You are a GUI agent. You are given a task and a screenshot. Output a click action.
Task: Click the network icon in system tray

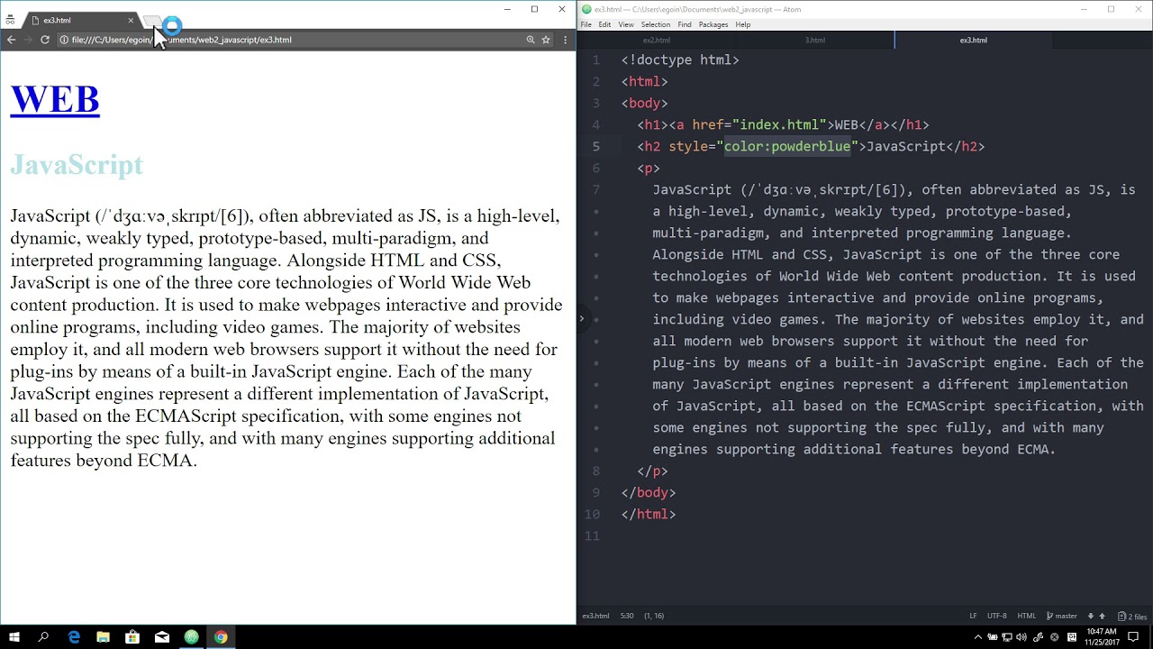(x=1008, y=637)
